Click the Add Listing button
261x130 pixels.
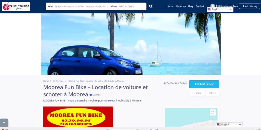(x=249, y=6)
